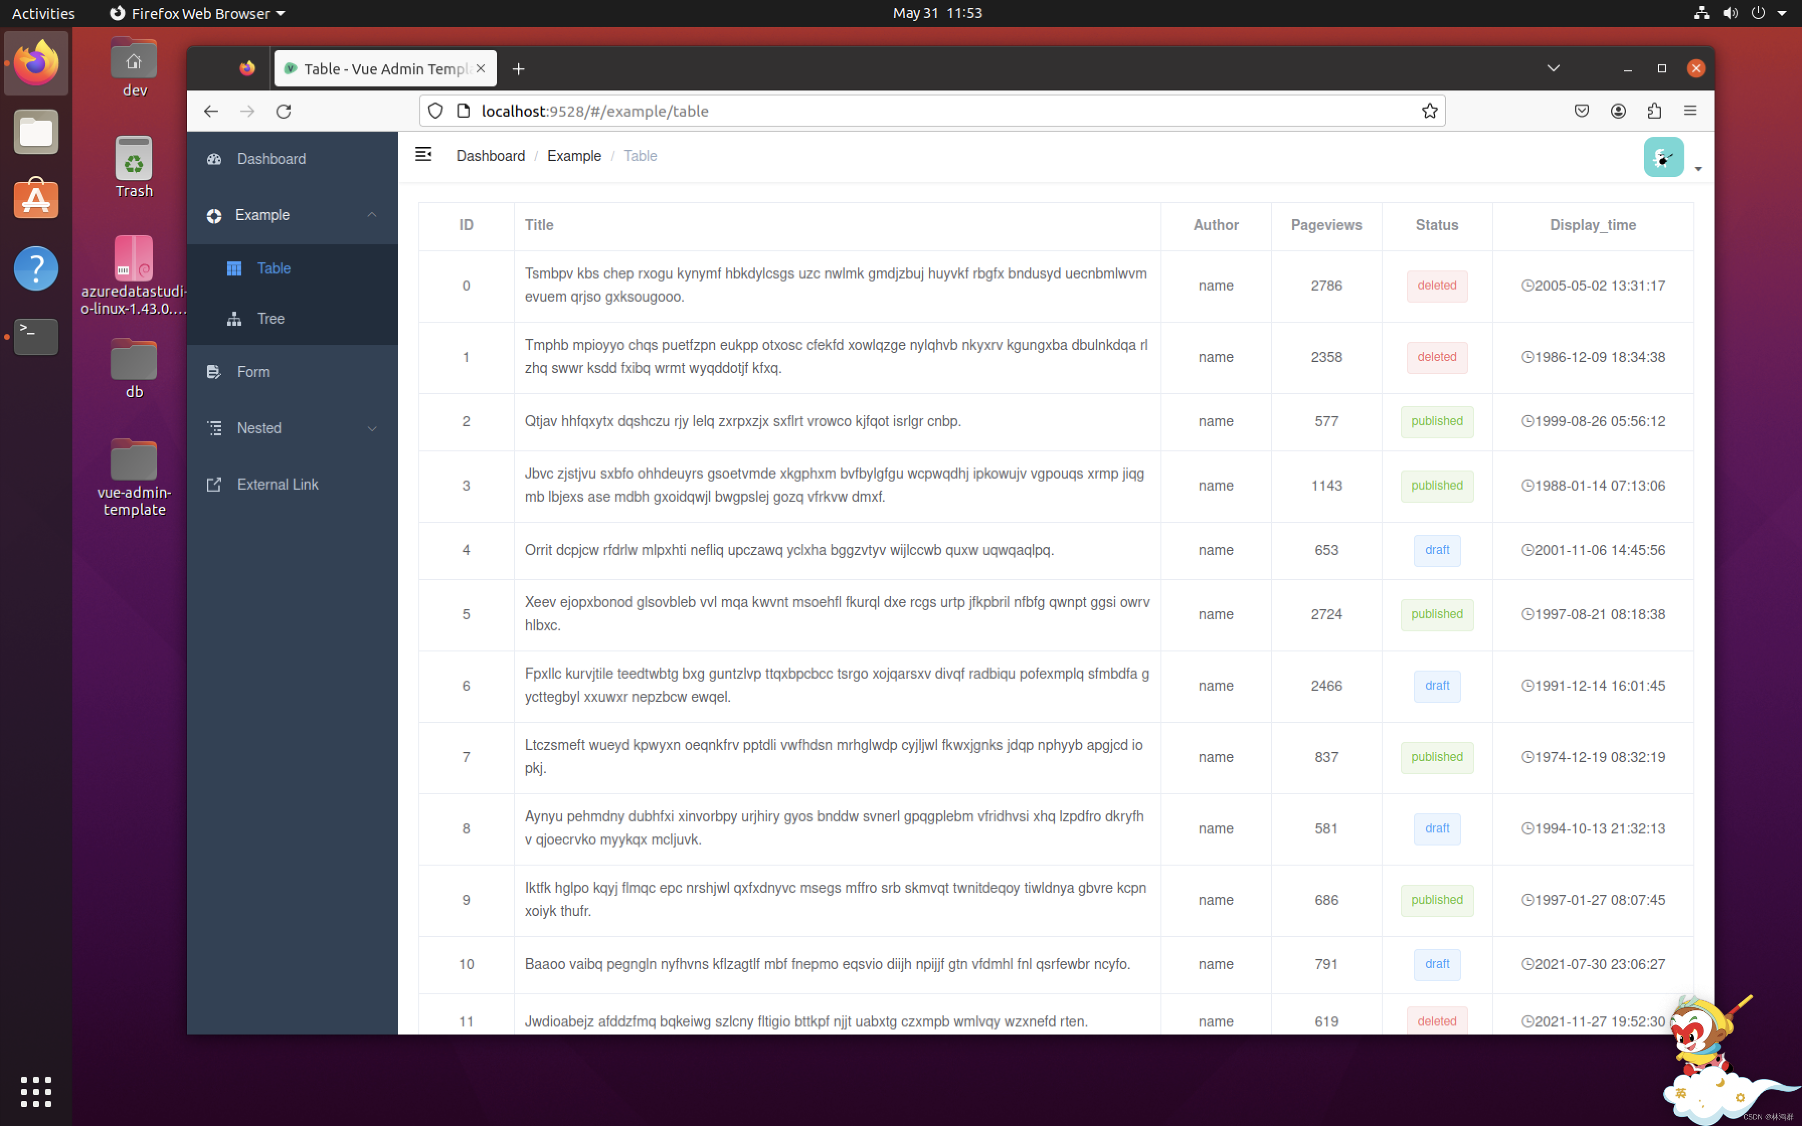Click the published status badge on row 2
1802x1126 pixels.
[x=1436, y=420]
